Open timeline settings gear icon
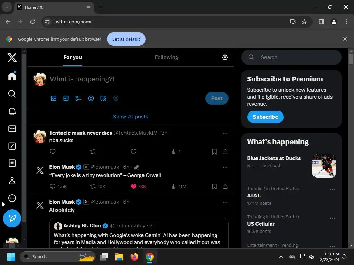Viewport: 354px width, 265px height. click(x=225, y=57)
